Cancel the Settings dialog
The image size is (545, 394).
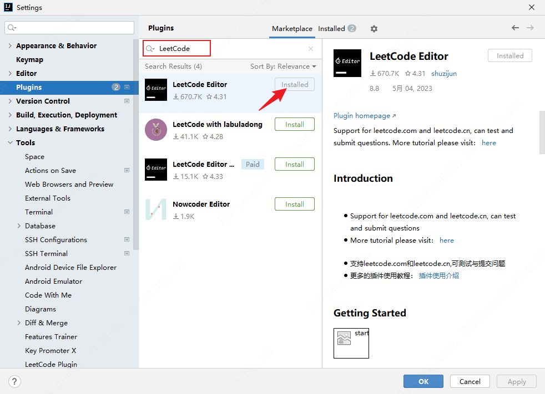[470, 381]
